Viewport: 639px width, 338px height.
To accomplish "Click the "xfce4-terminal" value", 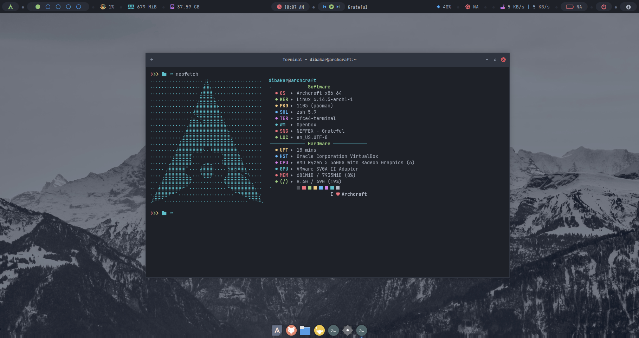I will 316,118.
